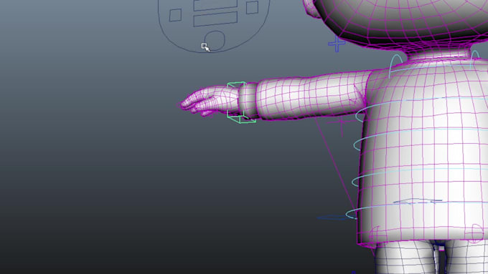Select the blue plus-shaped control beside the head
The image size is (488, 274).
click(337, 44)
